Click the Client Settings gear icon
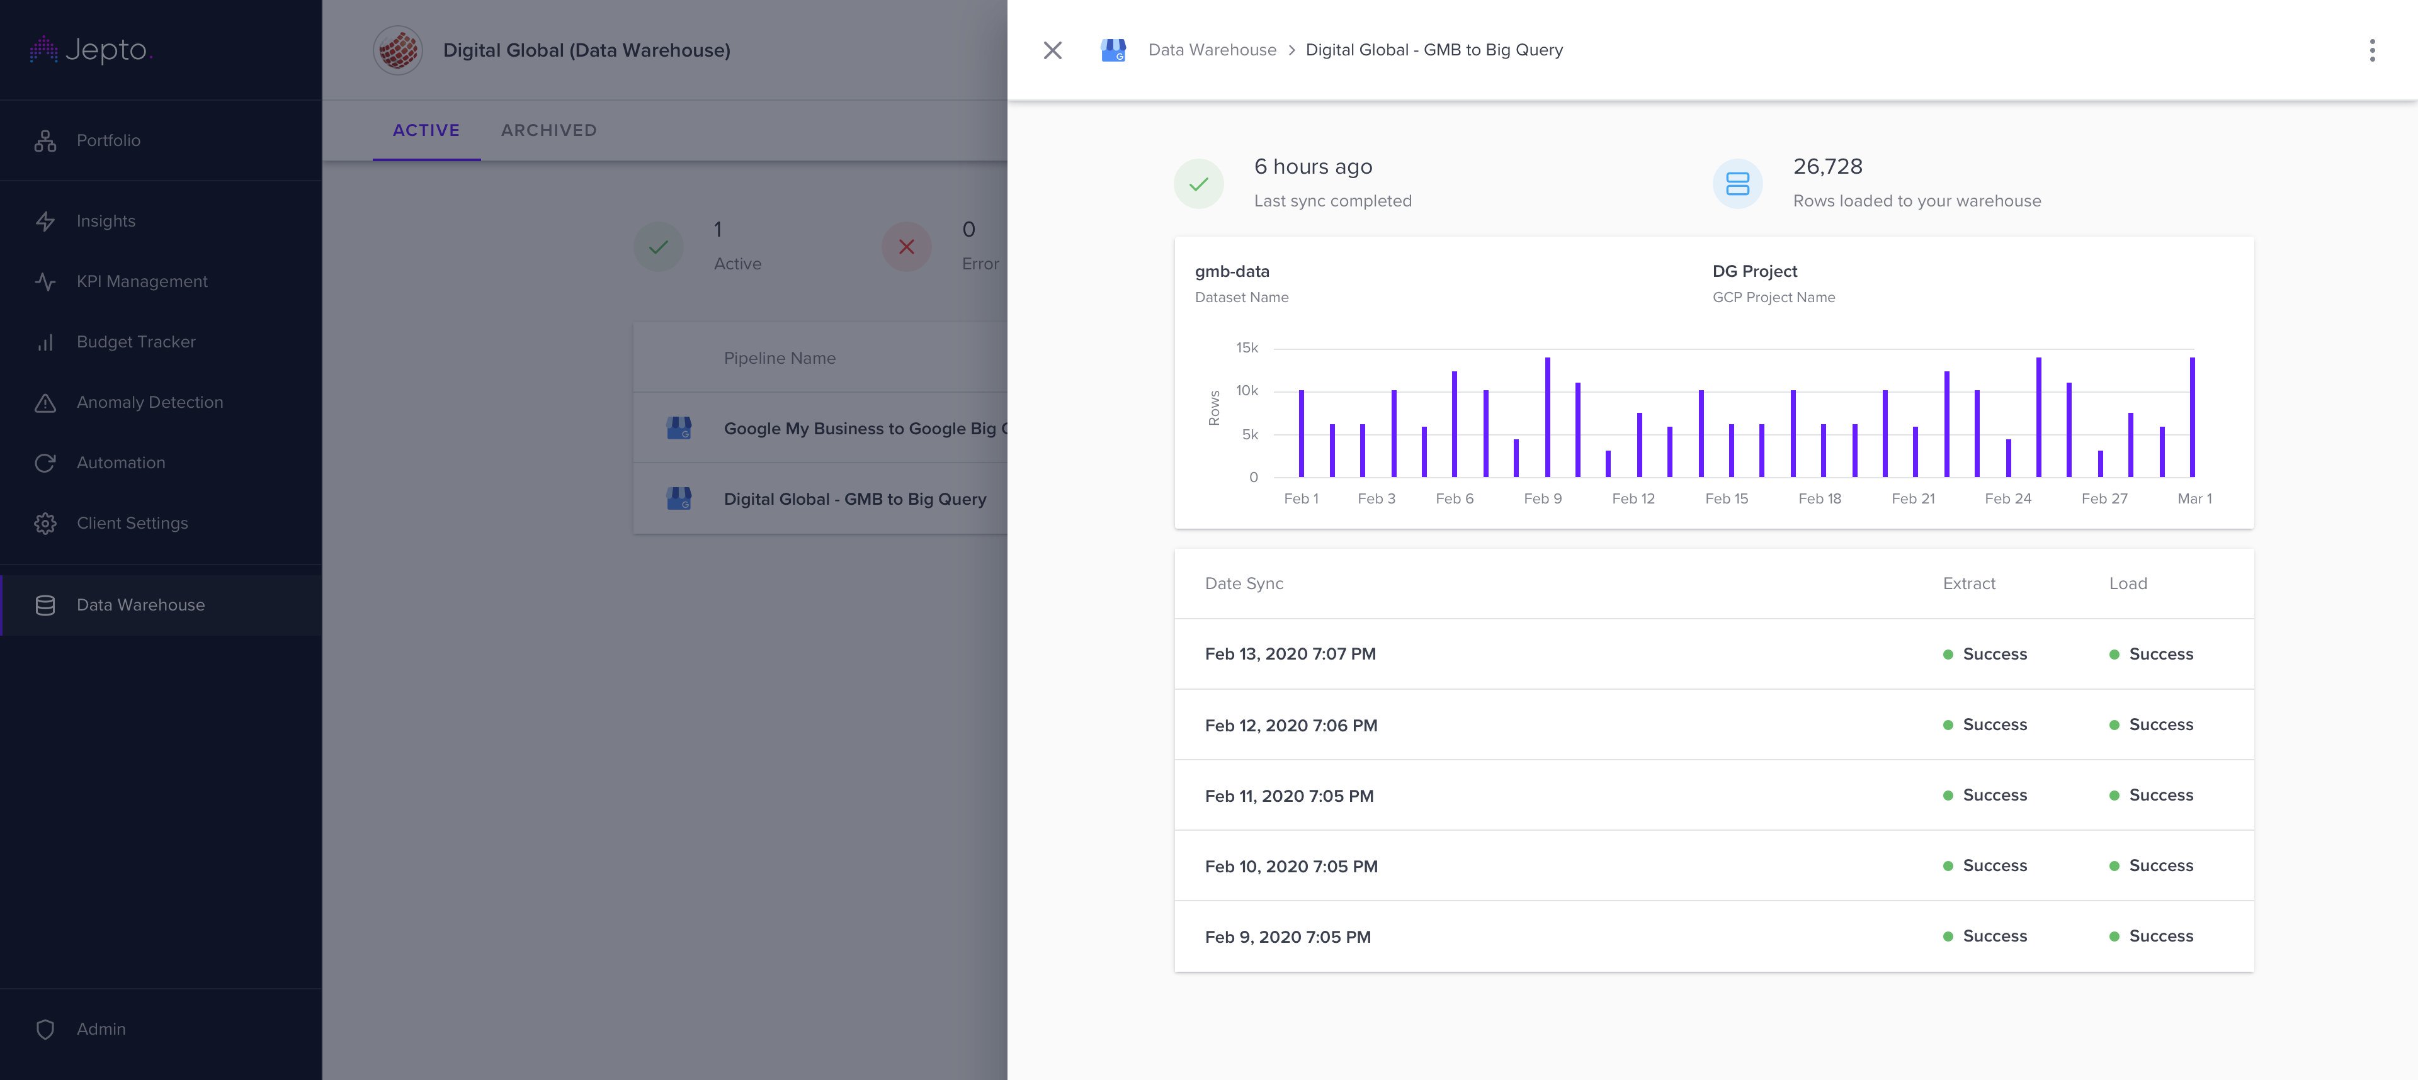 pyautogui.click(x=45, y=524)
